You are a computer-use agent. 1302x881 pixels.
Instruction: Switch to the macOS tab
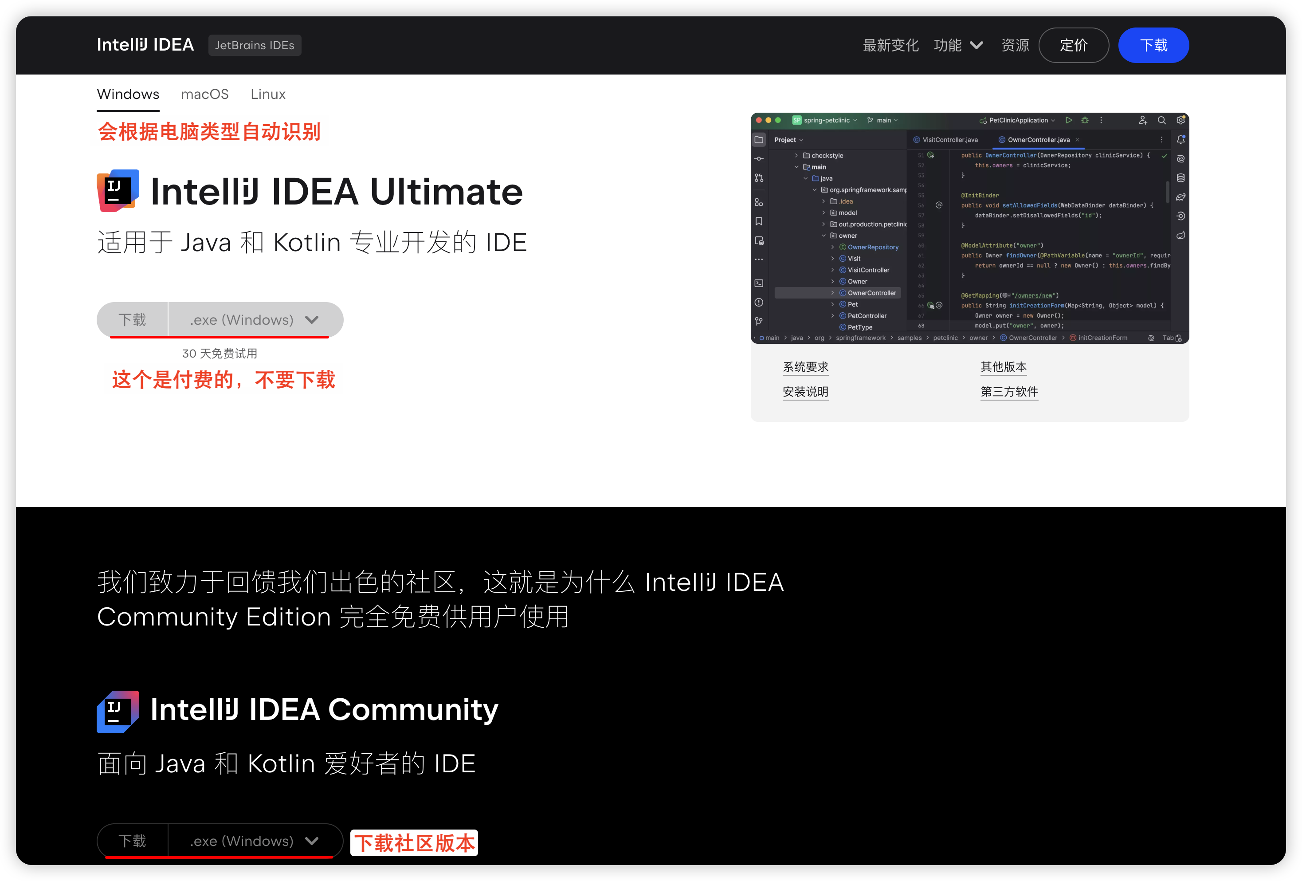tap(204, 94)
